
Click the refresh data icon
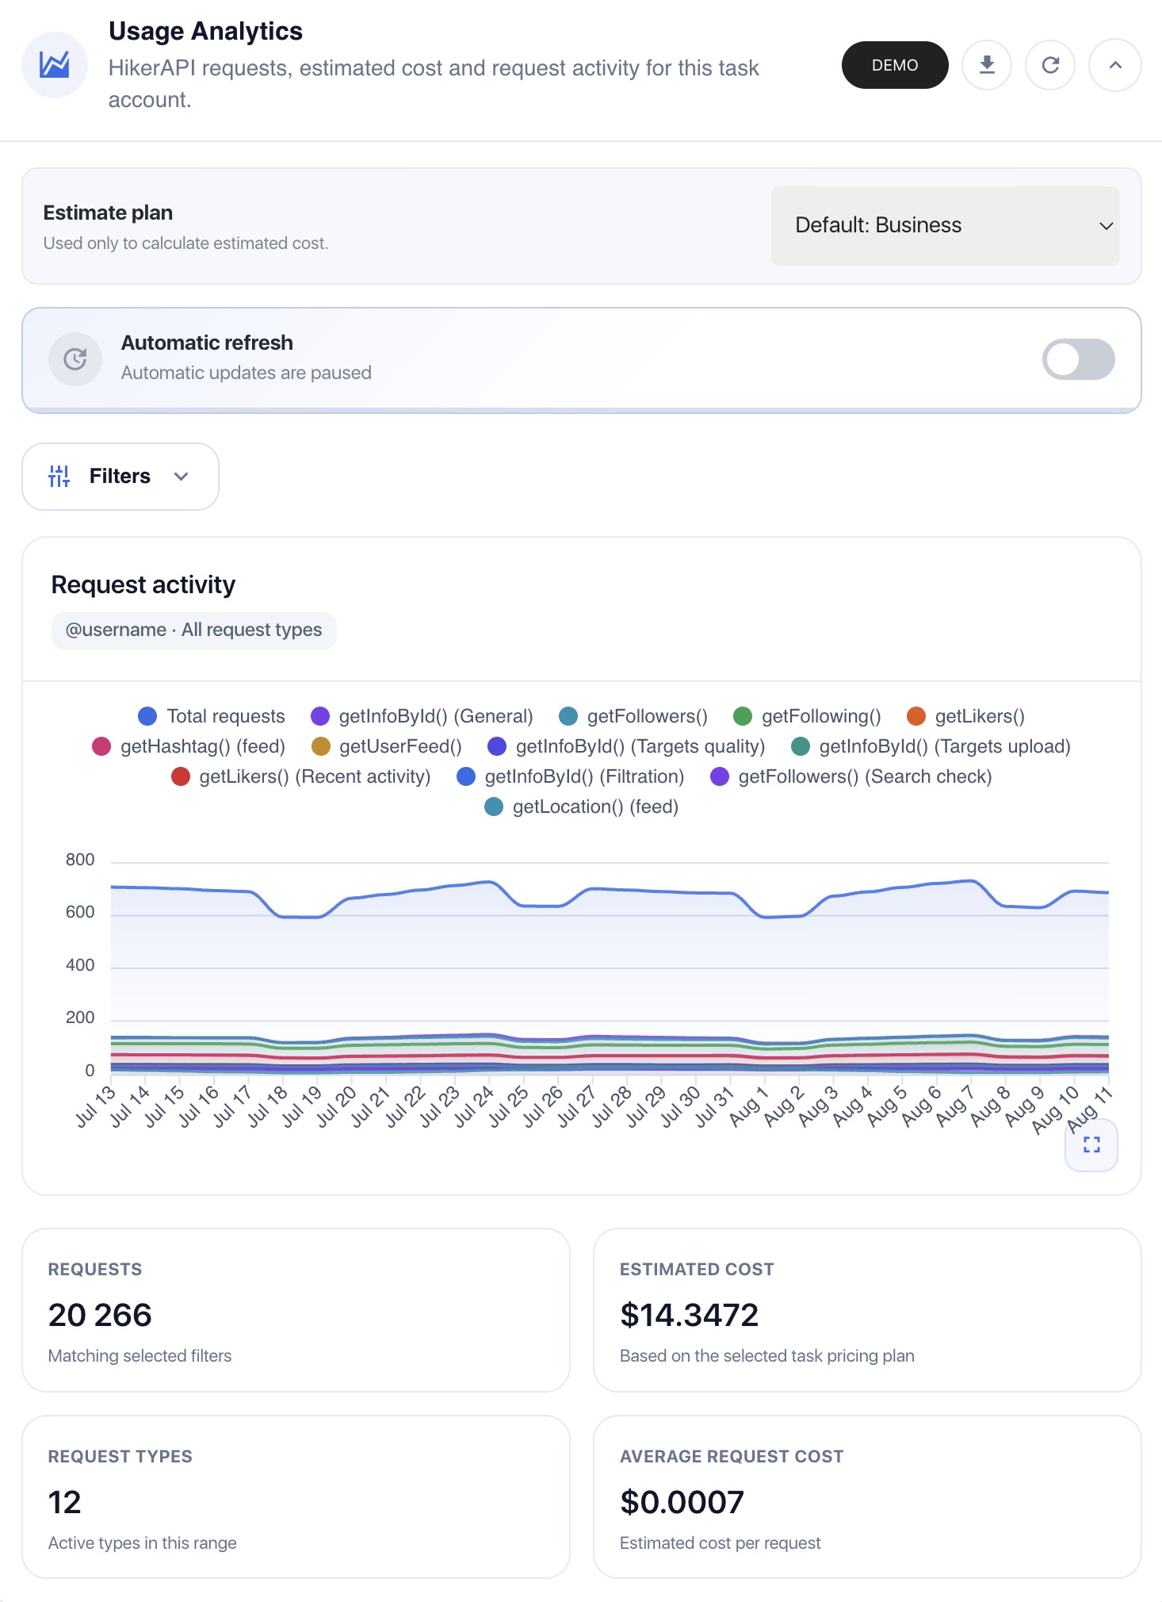click(x=1050, y=65)
